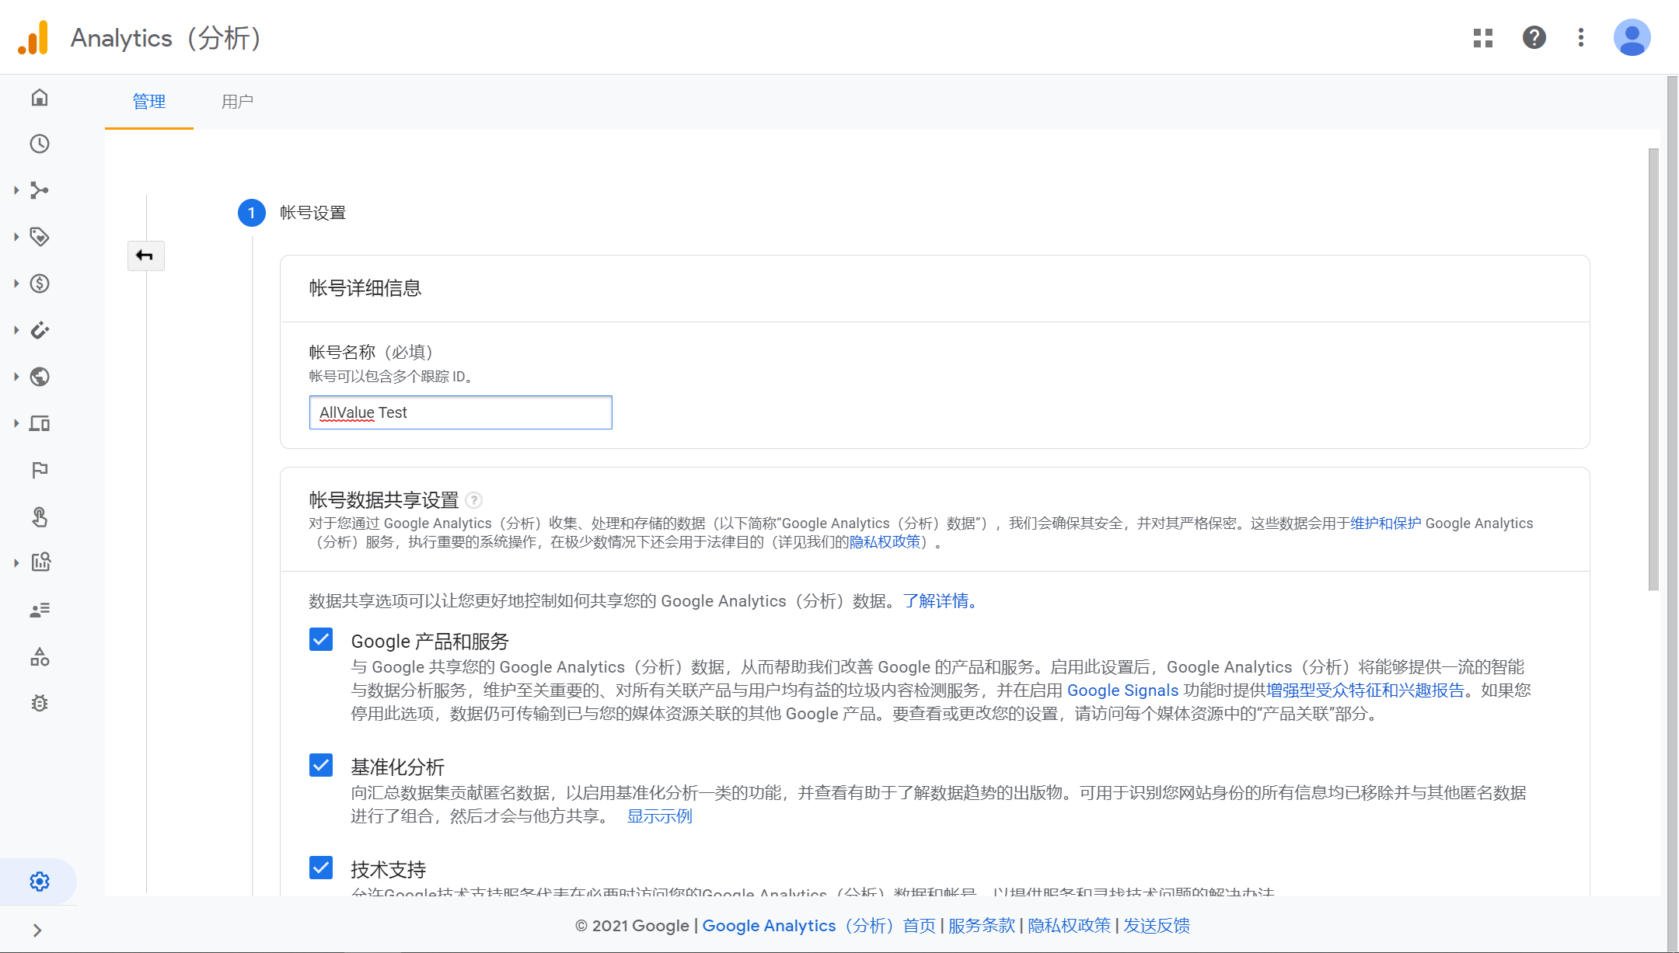Open the Admin gear icon in sidebar
Image resolution: width=1679 pixels, height=953 pixels.
[x=40, y=882]
